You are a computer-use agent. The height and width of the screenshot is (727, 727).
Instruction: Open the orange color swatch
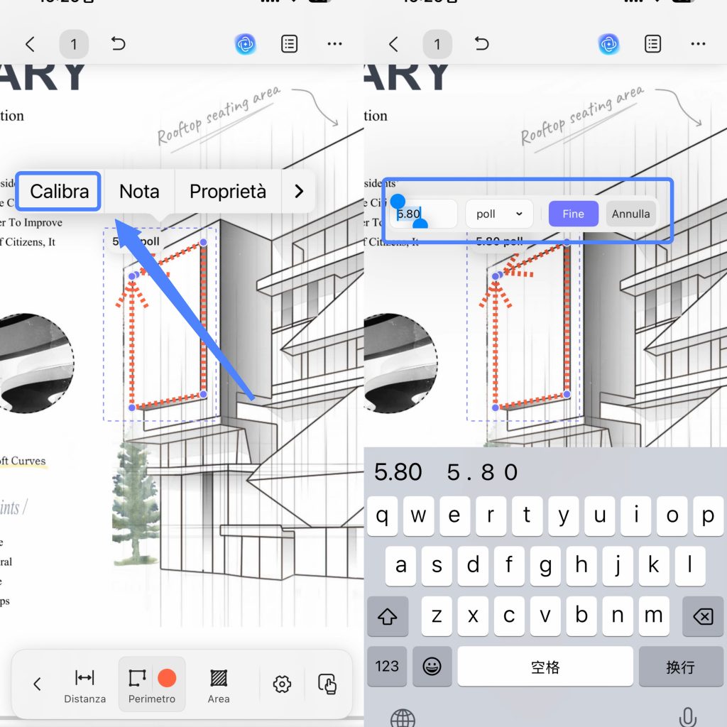pos(167,678)
